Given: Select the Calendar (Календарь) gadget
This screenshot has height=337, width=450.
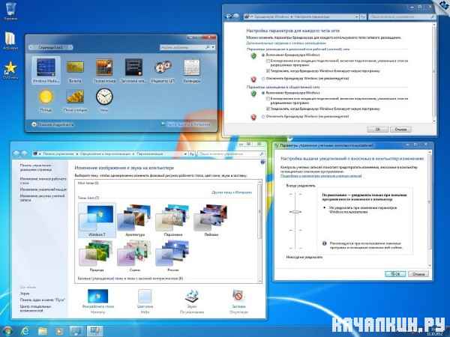Looking at the screenshot, I should pos(192,70).
